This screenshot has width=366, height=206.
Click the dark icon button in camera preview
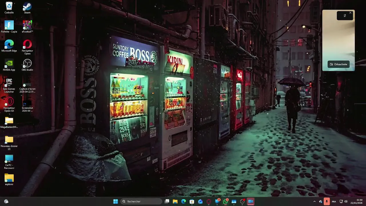click(x=345, y=16)
